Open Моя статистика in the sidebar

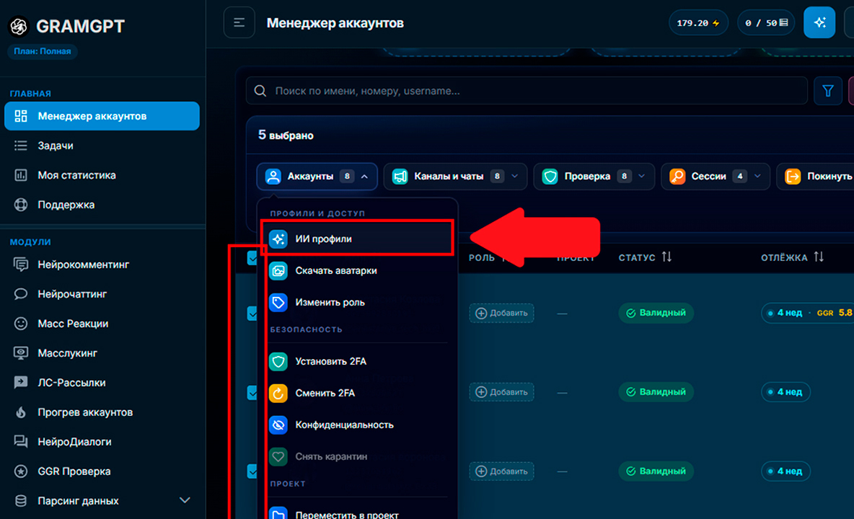(102, 175)
